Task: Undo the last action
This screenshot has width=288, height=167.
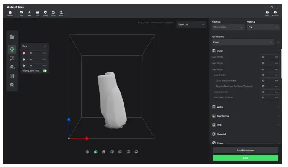Action: point(53,13)
